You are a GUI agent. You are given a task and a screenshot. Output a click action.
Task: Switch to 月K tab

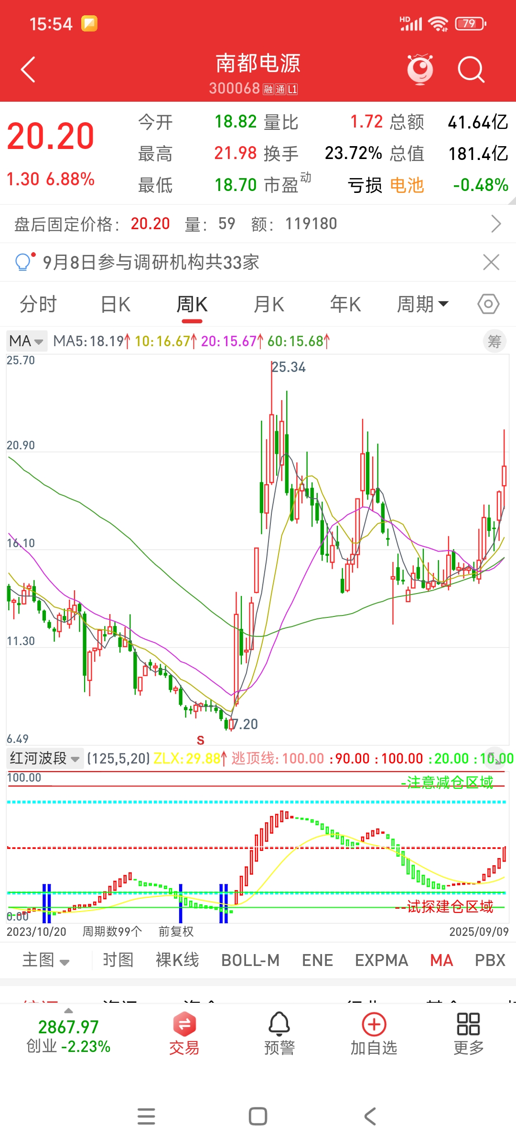coord(269,304)
